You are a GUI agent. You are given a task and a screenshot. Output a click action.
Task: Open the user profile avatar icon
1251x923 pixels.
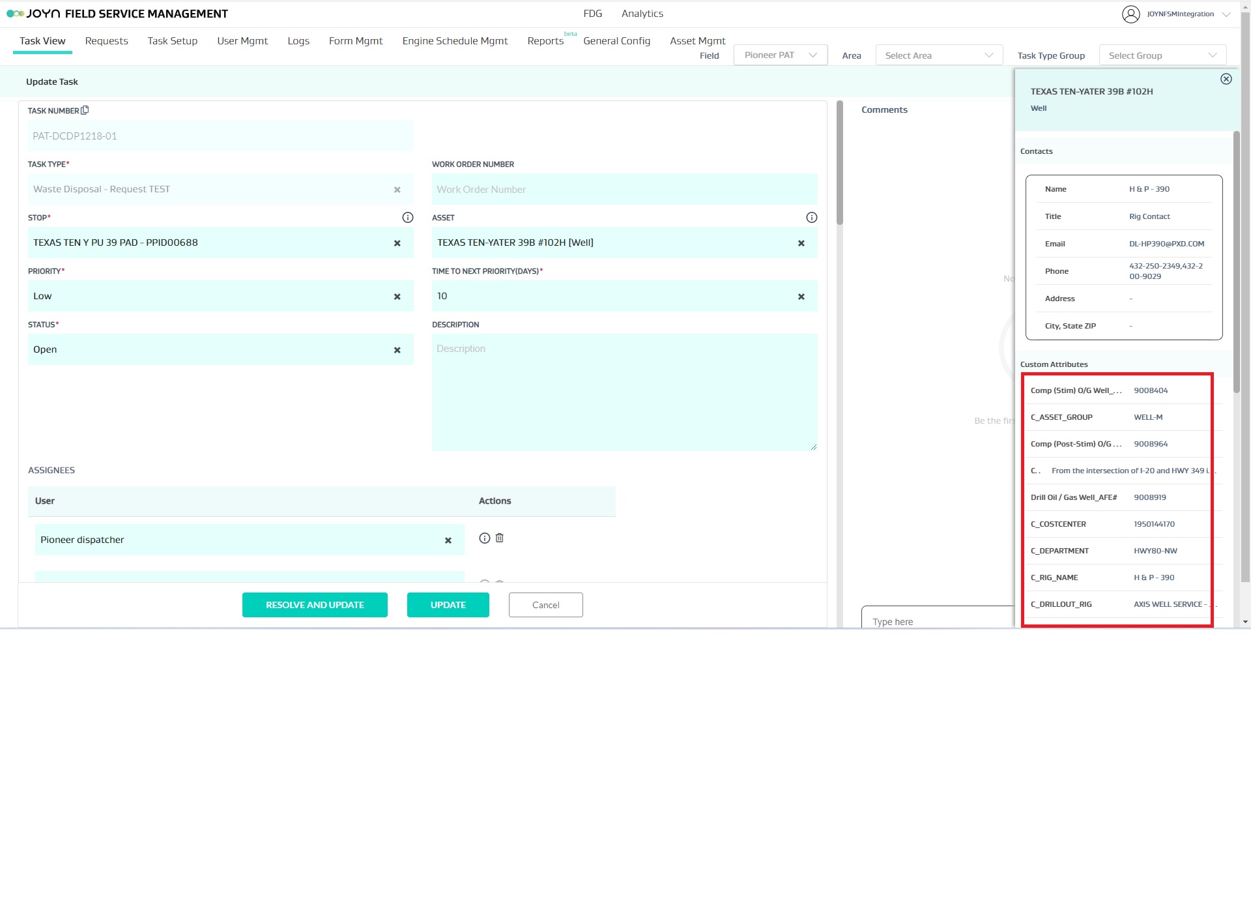pyautogui.click(x=1130, y=14)
